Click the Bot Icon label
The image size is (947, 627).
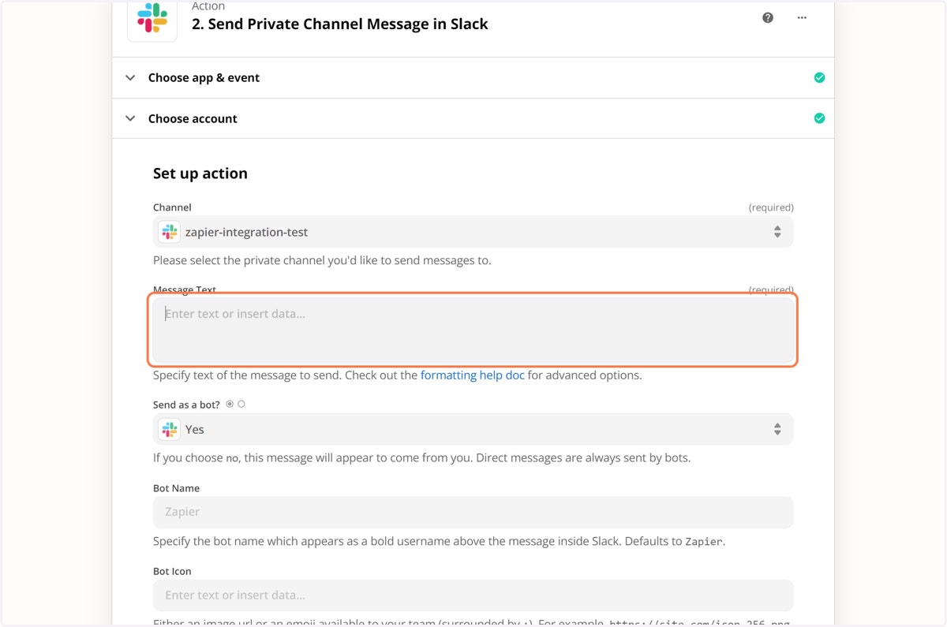coord(172,571)
